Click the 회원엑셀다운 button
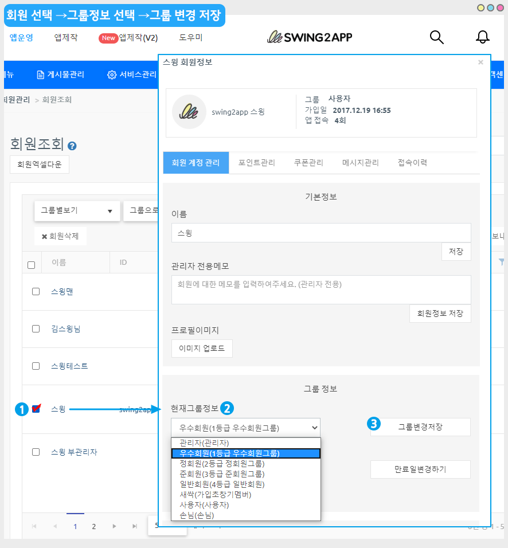Viewport: 508px width, 548px height. 40,165
